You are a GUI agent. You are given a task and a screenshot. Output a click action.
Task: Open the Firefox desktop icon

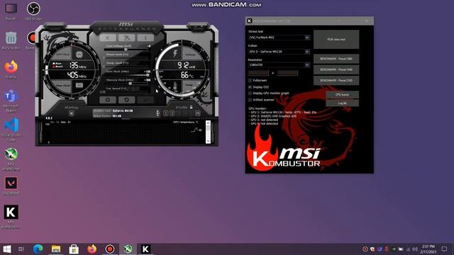(11, 69)
